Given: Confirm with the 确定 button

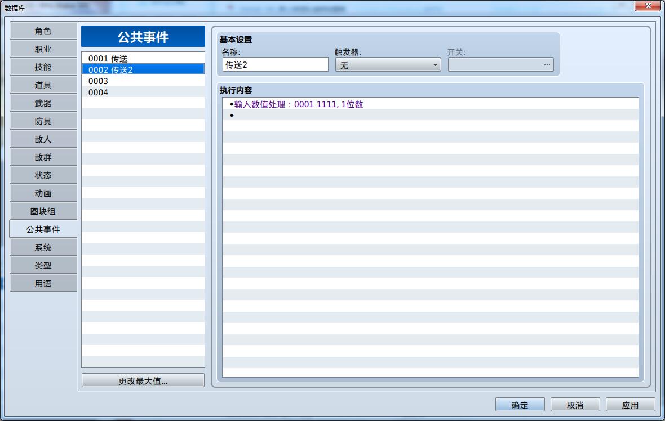Looking at the screenshot, I should coord(520,405).
